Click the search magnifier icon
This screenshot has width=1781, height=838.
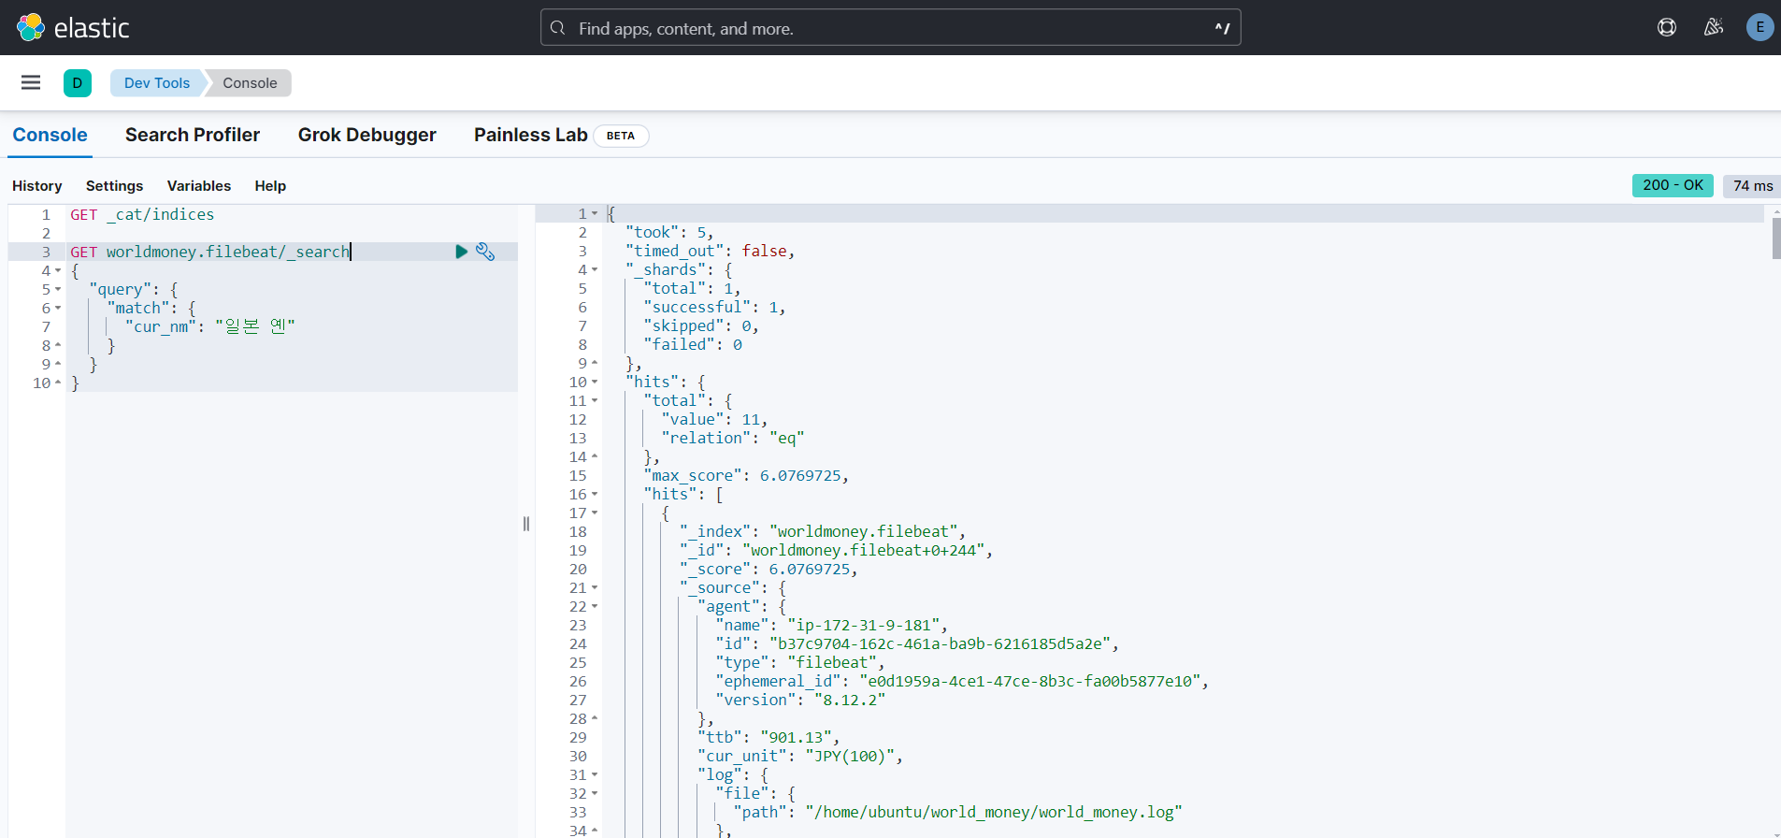click(558, 28)
